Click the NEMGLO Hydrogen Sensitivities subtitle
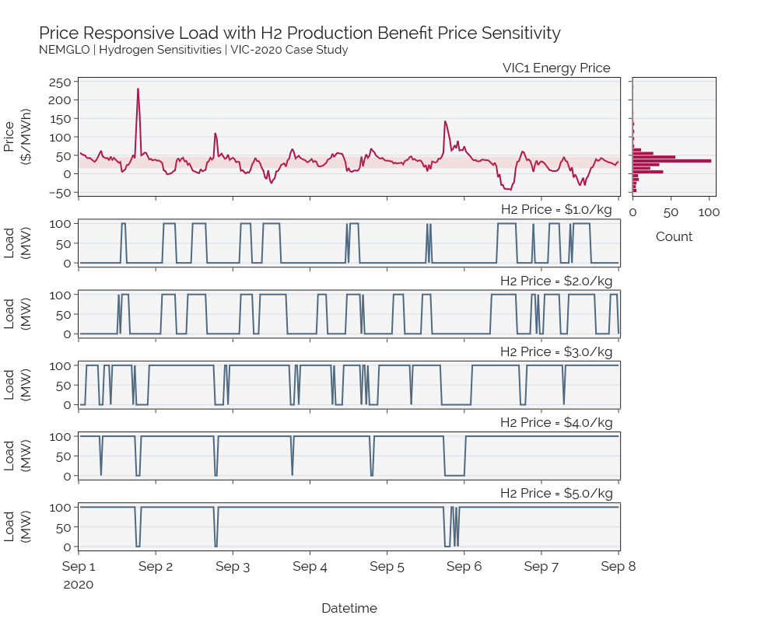This screenshot has width=778, height=622. click(194, 50)
